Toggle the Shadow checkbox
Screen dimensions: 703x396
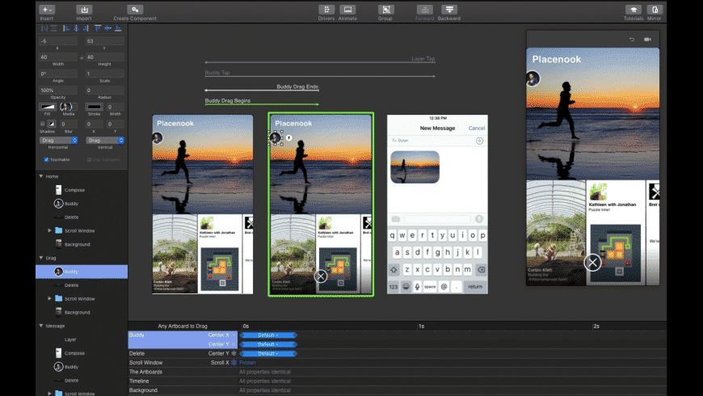43,124
